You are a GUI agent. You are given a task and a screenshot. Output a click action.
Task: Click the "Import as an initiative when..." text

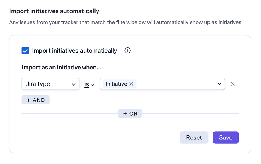click(x=61, y=68)
